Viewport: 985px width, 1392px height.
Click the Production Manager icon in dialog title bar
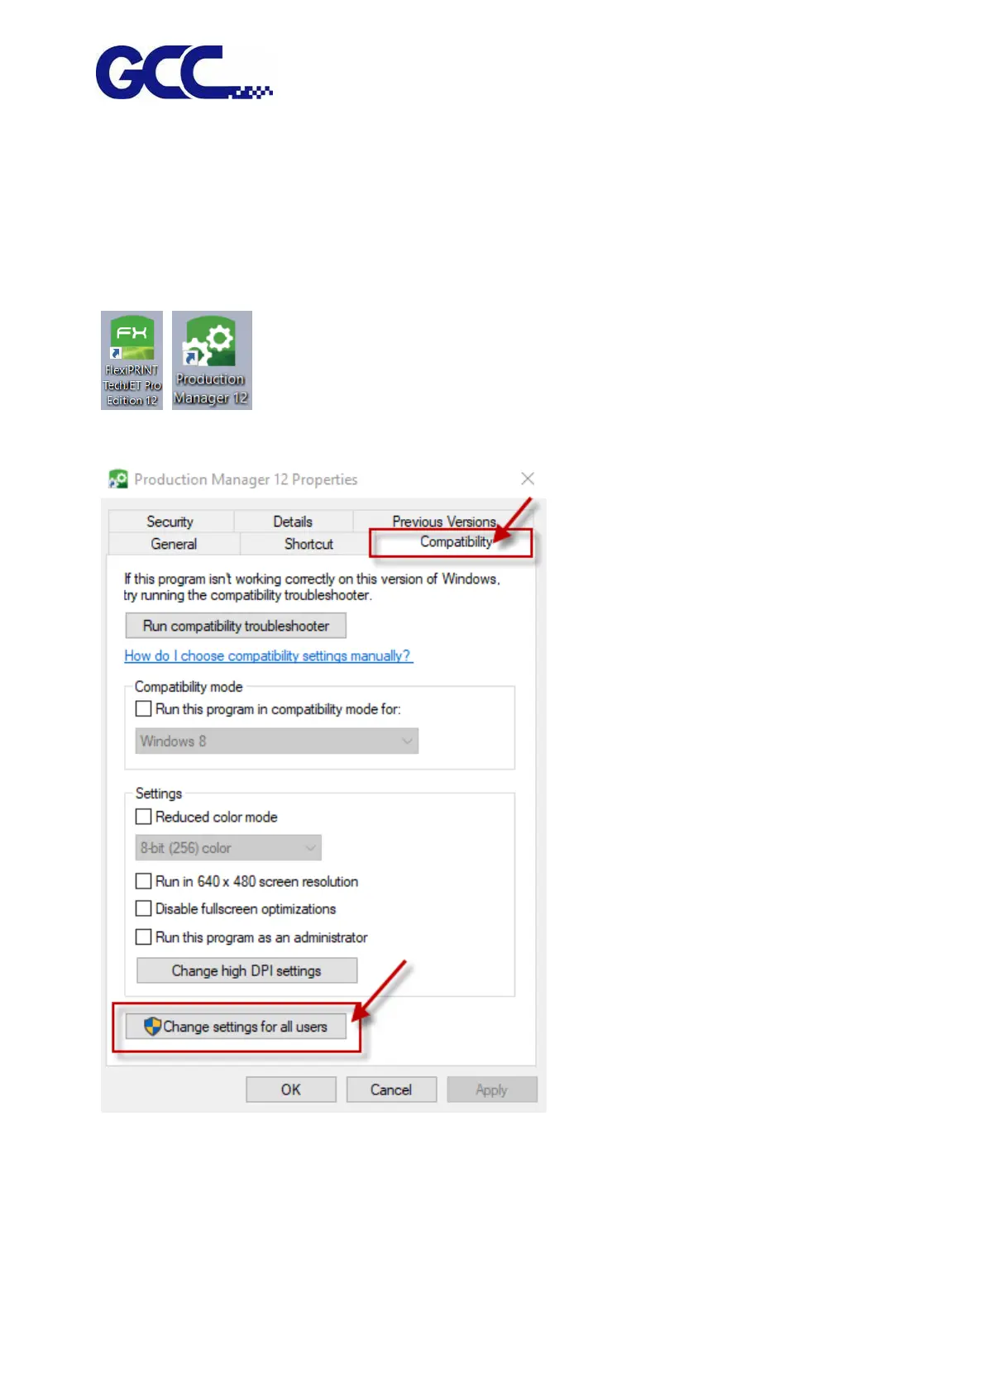118,479
